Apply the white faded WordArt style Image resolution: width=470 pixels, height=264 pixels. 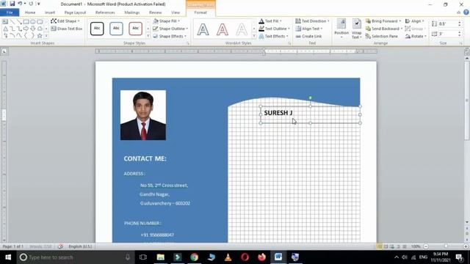pyautogui.click(x=242, y=29)
